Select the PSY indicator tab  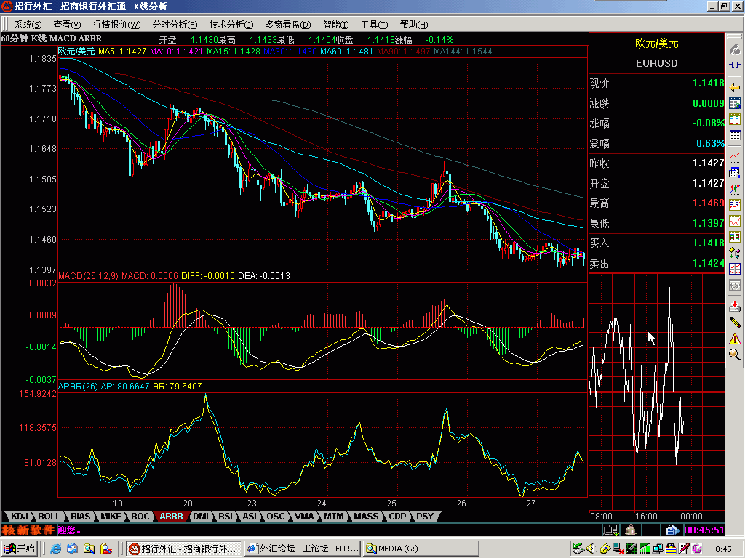pos(425,517)
